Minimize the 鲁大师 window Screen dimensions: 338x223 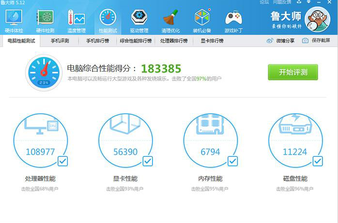319,2
